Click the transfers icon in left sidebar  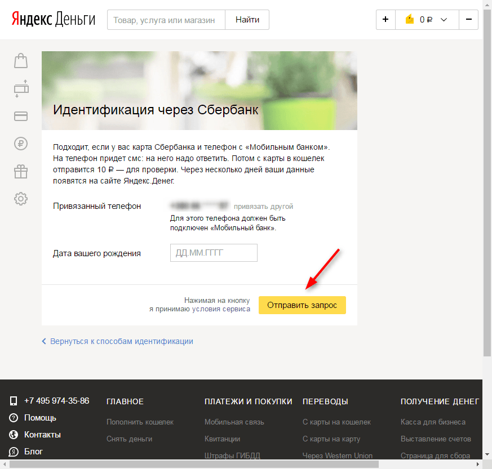21,88
